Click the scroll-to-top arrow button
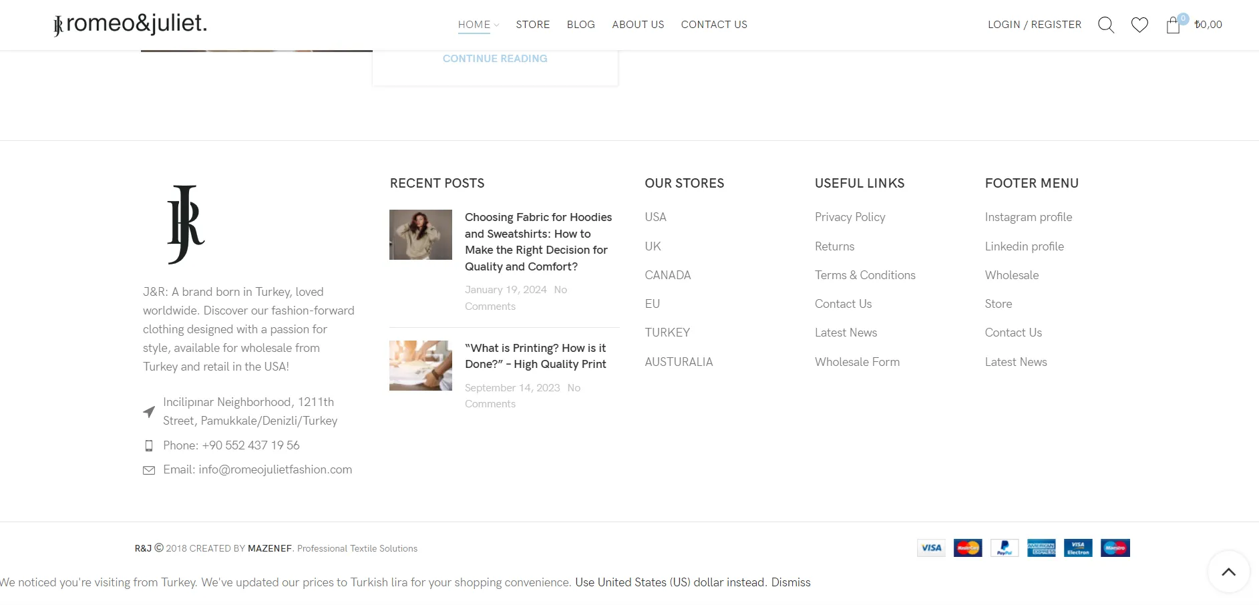1259x605 pixels. (x=1228, y=572)
